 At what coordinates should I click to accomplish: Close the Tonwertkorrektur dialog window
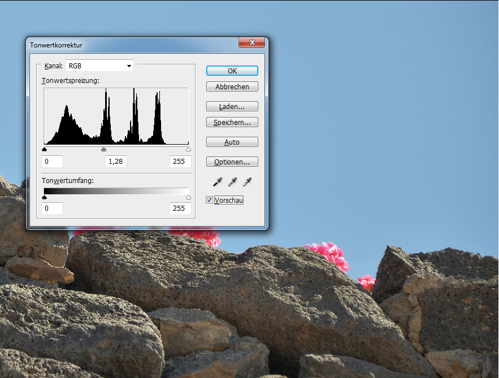251,43
